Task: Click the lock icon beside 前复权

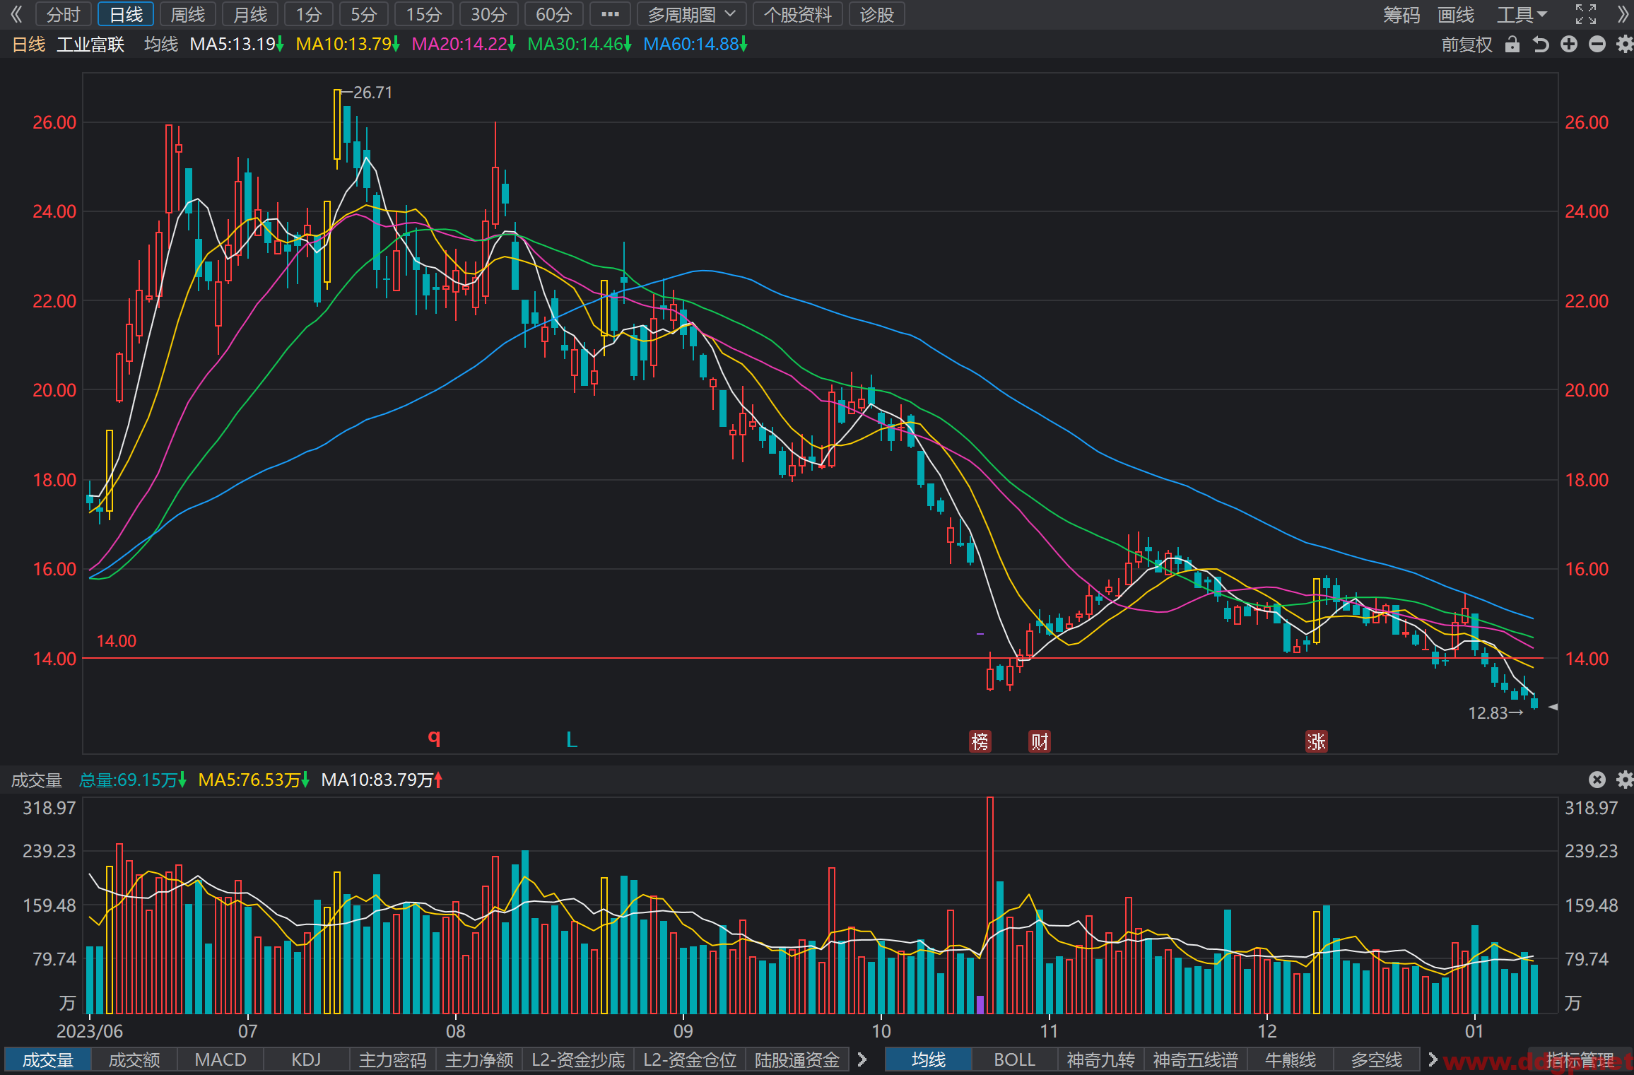Action: 1512,45
